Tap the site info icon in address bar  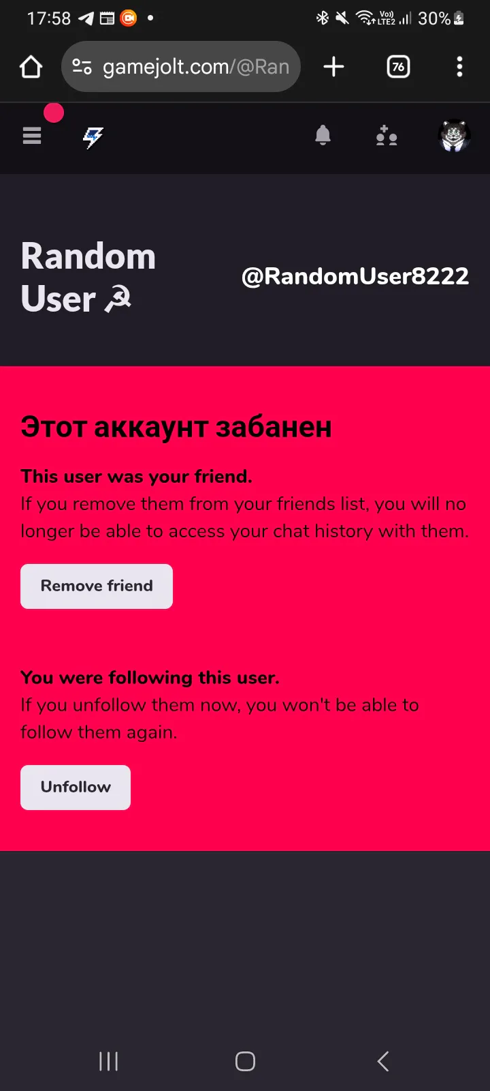point(82,67)
